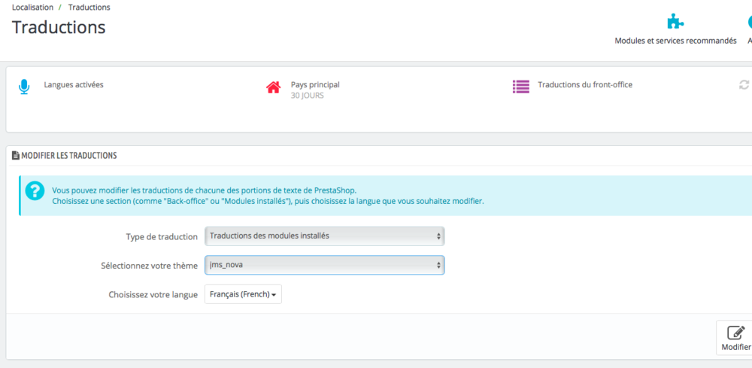Open the theme dropdown showing jms_nova
This screenshot has width=752, height=368.
tap(324, 266)
